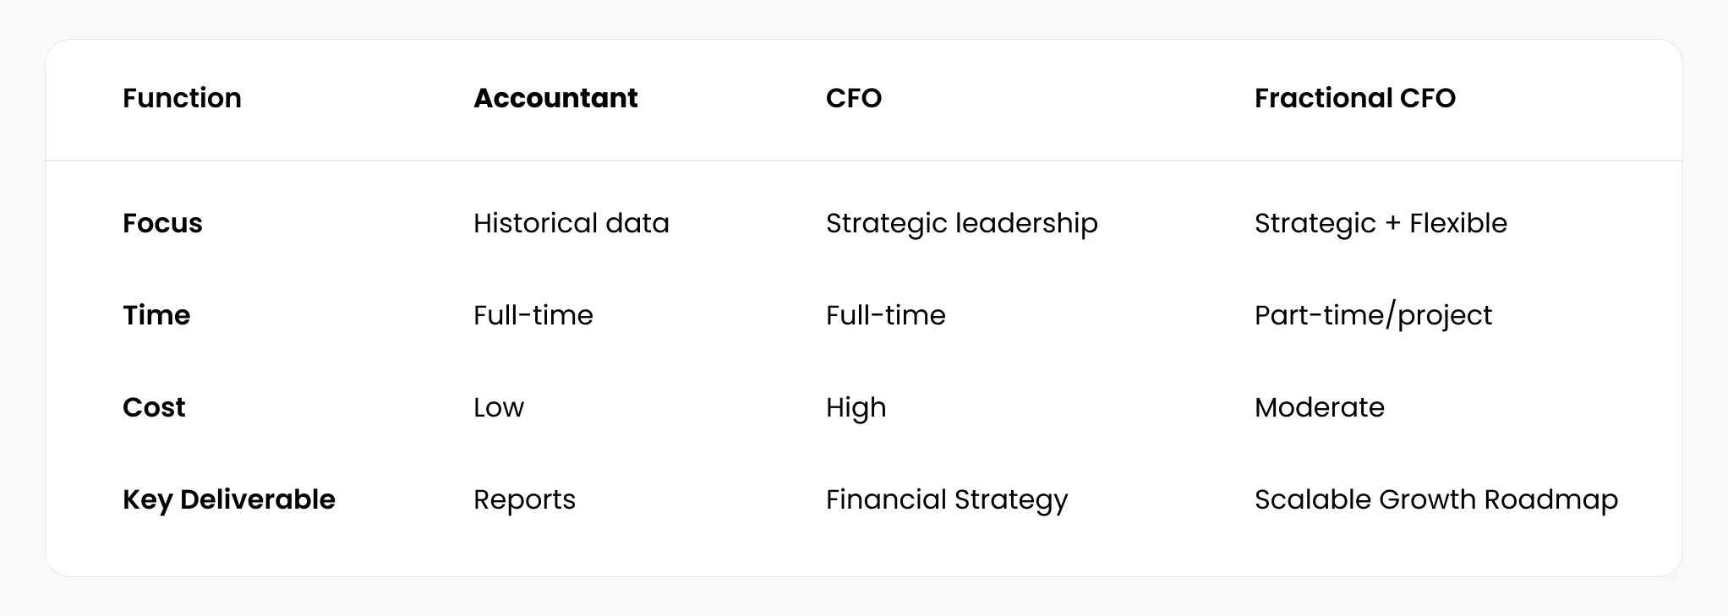Select the Reports deliverable cell
The image size is (1728, 616).
tap(524, 500)
